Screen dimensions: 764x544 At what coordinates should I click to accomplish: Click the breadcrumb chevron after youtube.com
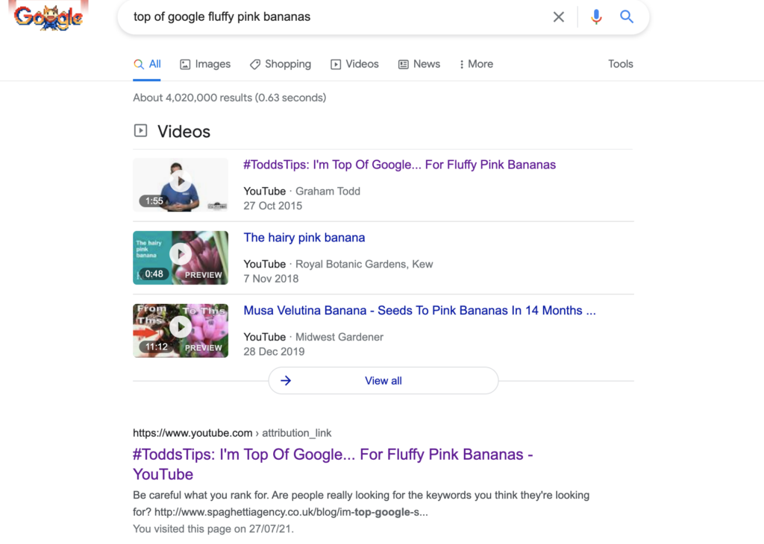(x=256, y=433)
